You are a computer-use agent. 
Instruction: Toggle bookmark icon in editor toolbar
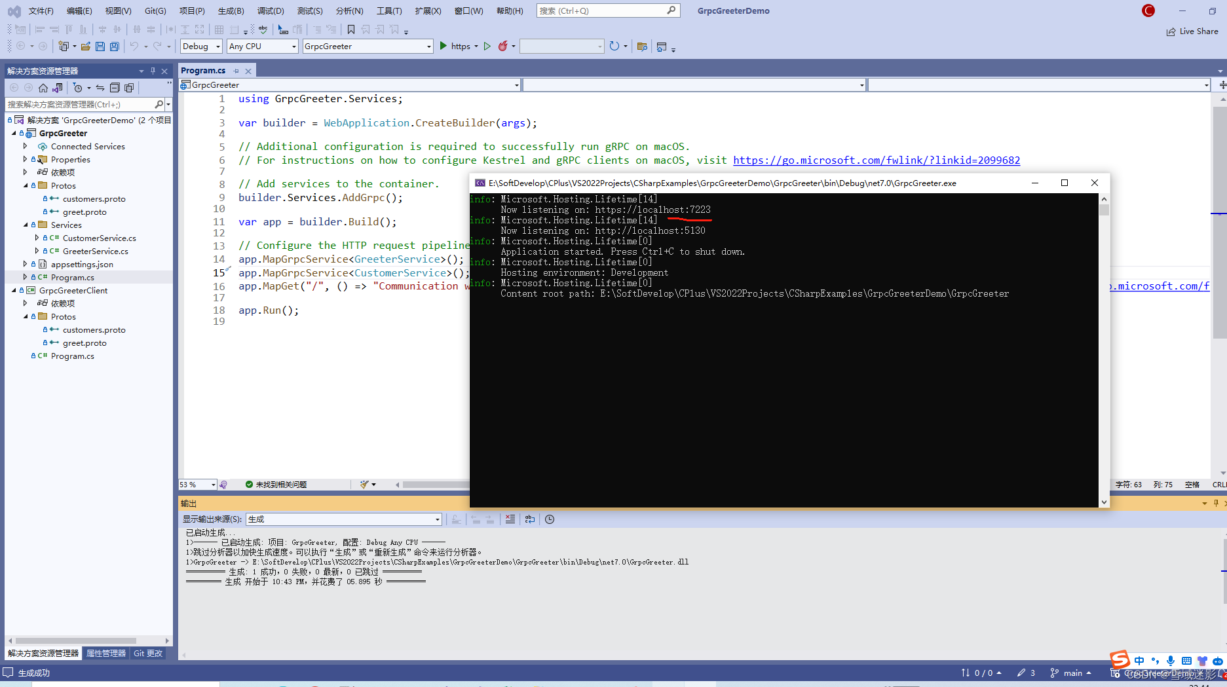point(351,29)
